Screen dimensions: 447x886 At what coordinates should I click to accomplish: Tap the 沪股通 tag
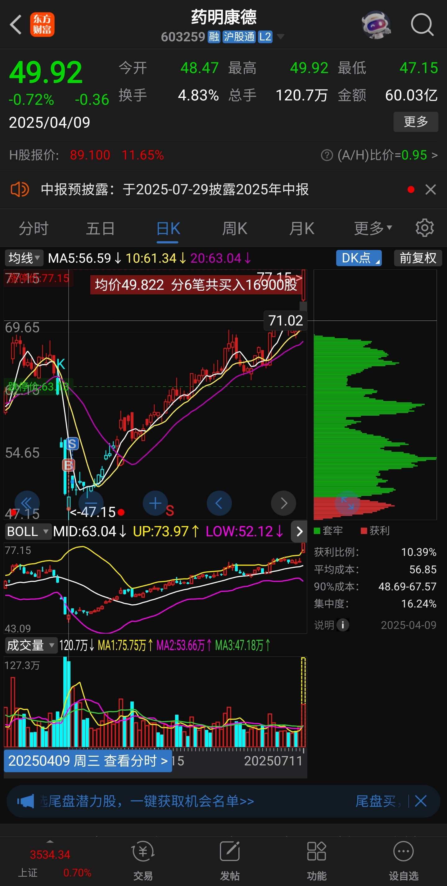(239, 36)
